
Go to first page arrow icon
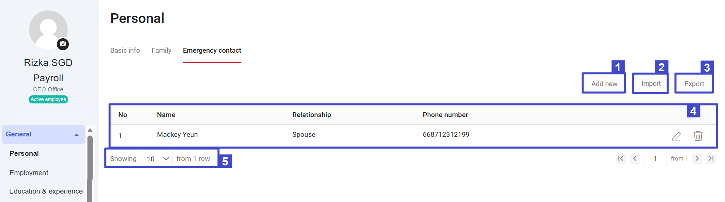(621, 159)
